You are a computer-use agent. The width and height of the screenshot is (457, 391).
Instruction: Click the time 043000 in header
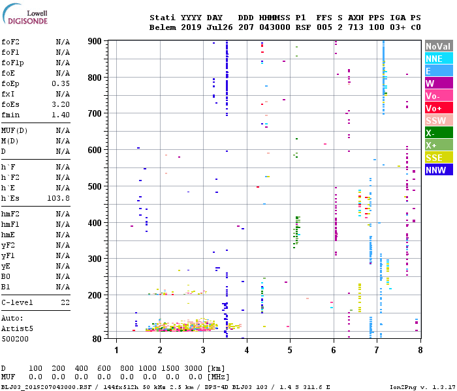point(275,27)
